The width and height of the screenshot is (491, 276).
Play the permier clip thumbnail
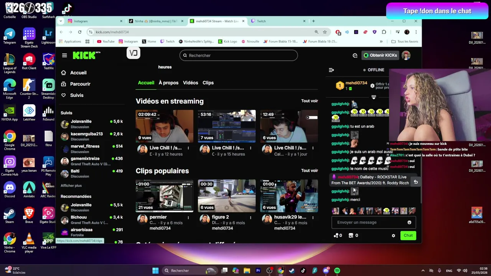(x=165, y=196)
